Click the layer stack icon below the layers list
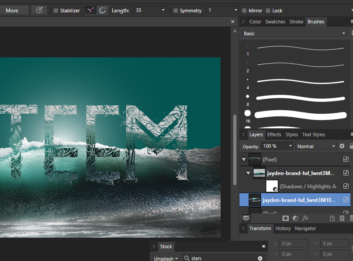353x261 pixels. (246, 218)
